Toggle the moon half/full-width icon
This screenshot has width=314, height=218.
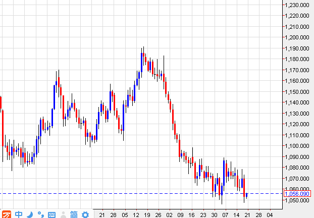tap(30, 214)
